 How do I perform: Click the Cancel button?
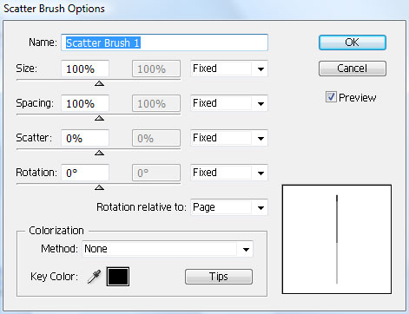pos(353,69)
